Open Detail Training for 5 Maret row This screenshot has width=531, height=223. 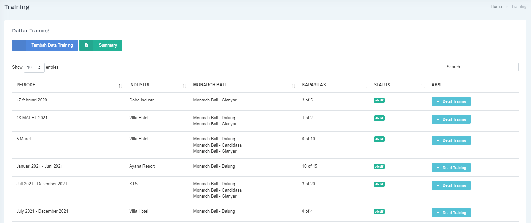tap(451, 140)
